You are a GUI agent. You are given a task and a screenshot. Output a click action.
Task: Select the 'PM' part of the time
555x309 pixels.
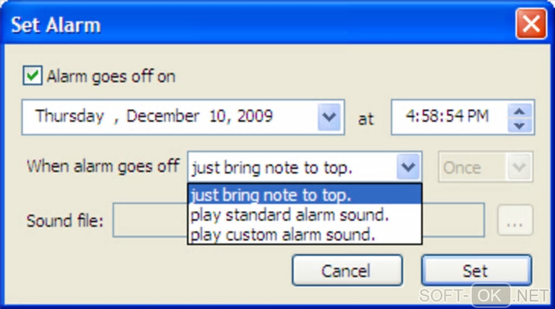tap(477, 116)
